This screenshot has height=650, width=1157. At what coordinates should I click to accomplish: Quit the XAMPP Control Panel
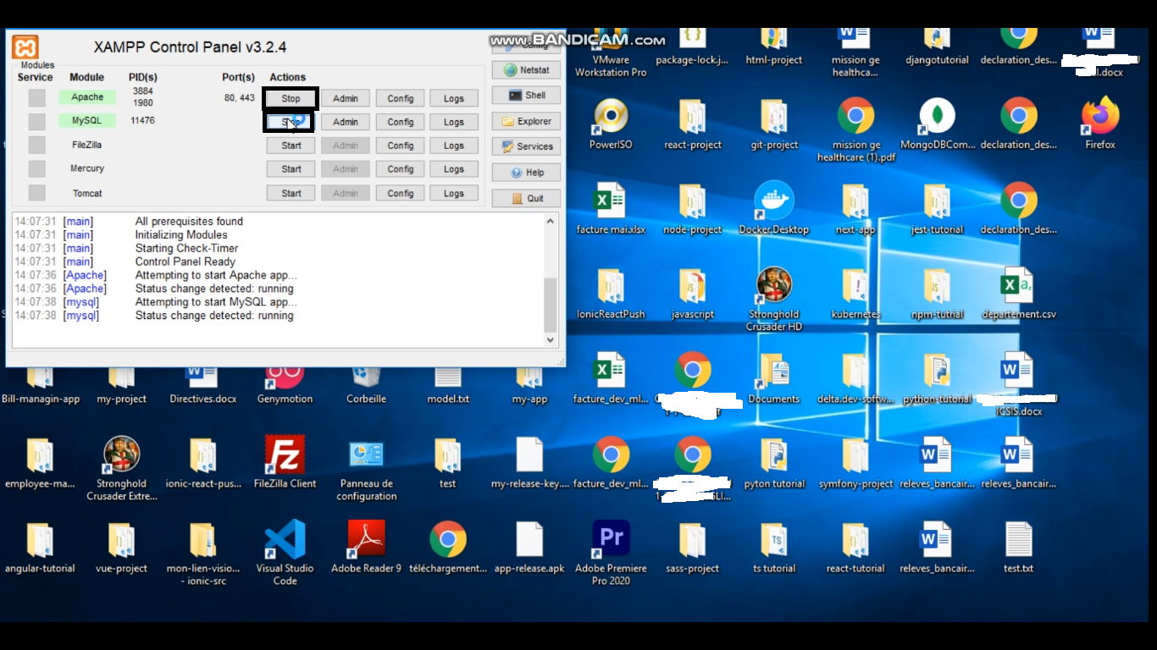click(527, 198)
